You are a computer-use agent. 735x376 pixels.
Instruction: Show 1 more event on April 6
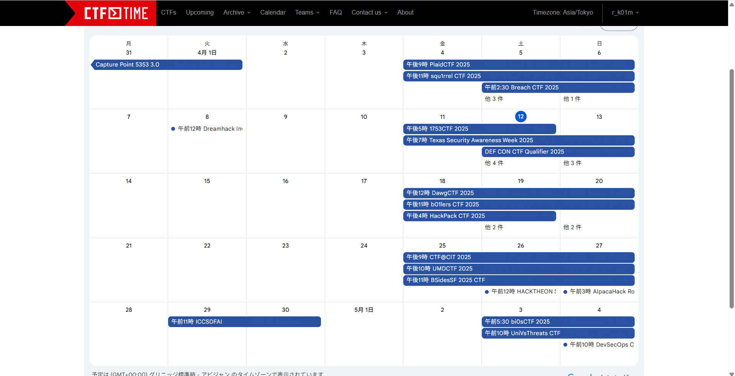point(572,99)
